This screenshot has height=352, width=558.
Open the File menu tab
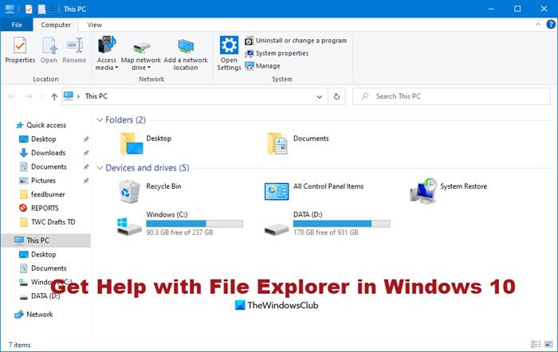point(16,25)
